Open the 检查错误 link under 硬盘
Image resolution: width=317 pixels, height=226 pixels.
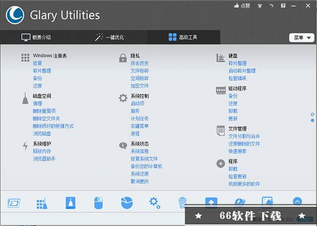pos(237,78)
